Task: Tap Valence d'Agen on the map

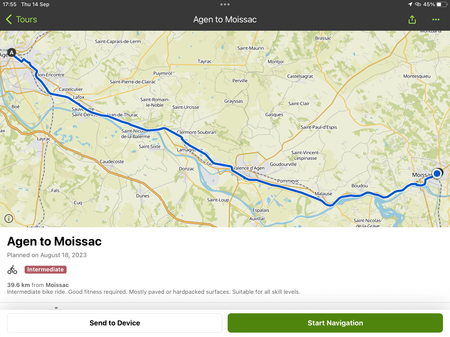Action: coord(248,168)
